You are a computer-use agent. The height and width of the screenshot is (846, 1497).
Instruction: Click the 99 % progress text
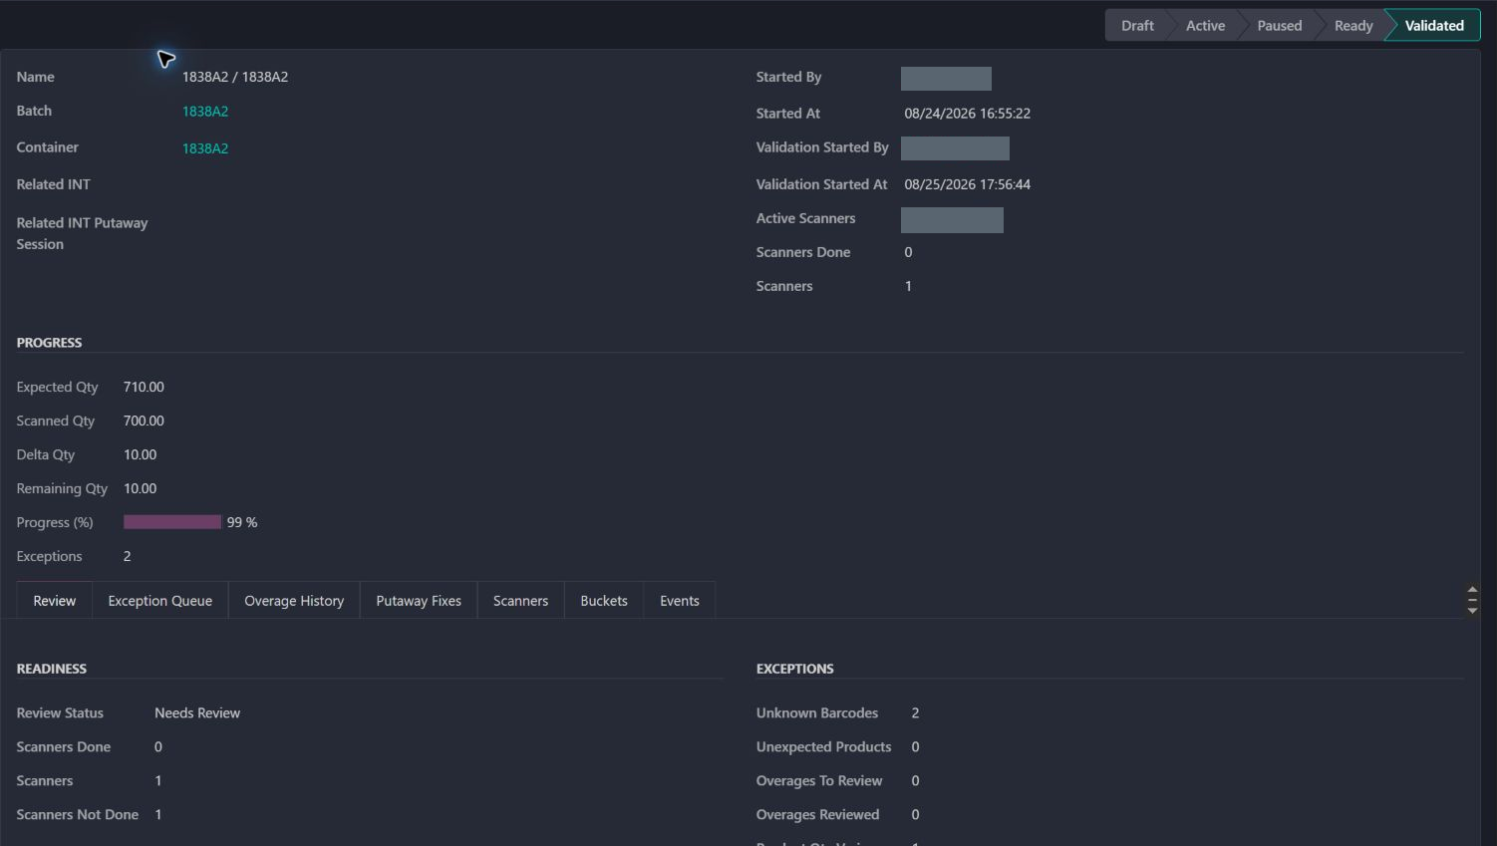point(242,522)
